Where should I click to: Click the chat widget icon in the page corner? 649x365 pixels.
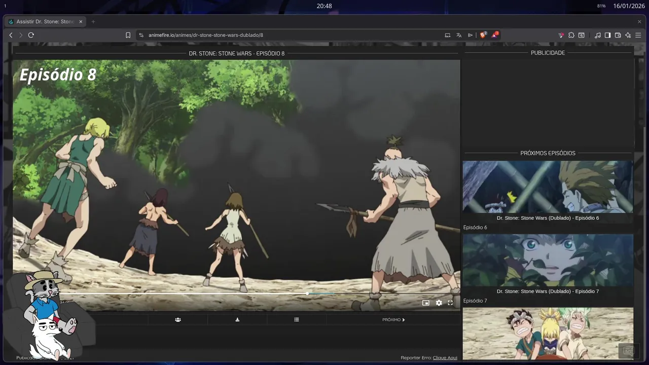coord(629,351)
